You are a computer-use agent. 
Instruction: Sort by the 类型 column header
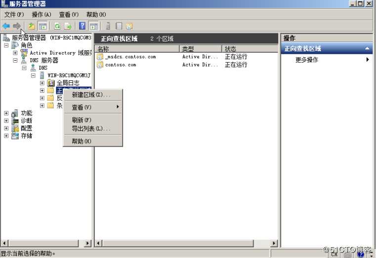(201, 49)
